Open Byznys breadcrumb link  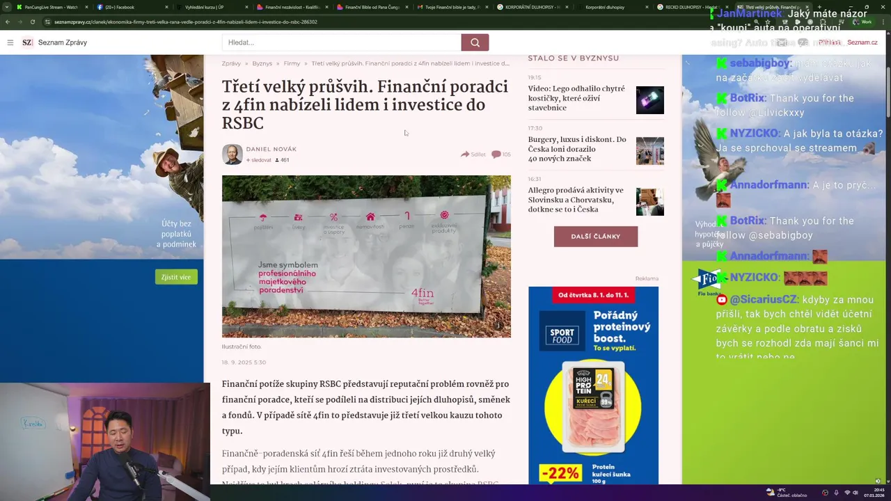pyautogui.click(x=262, y=63)
